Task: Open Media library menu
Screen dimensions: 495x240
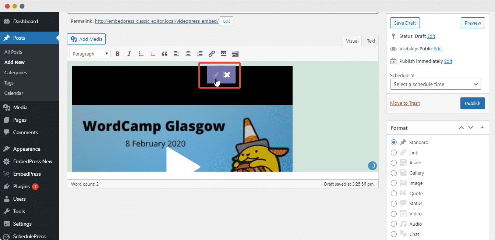Action: [29, 107]
